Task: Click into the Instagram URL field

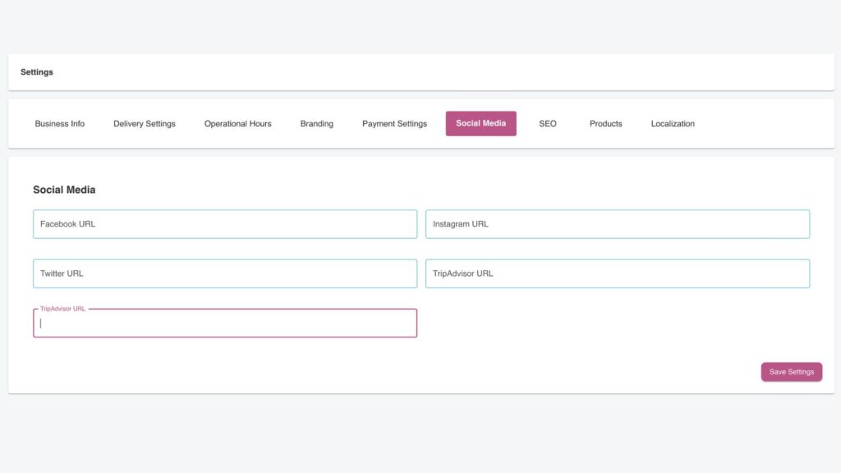Action: pos(617,224)
